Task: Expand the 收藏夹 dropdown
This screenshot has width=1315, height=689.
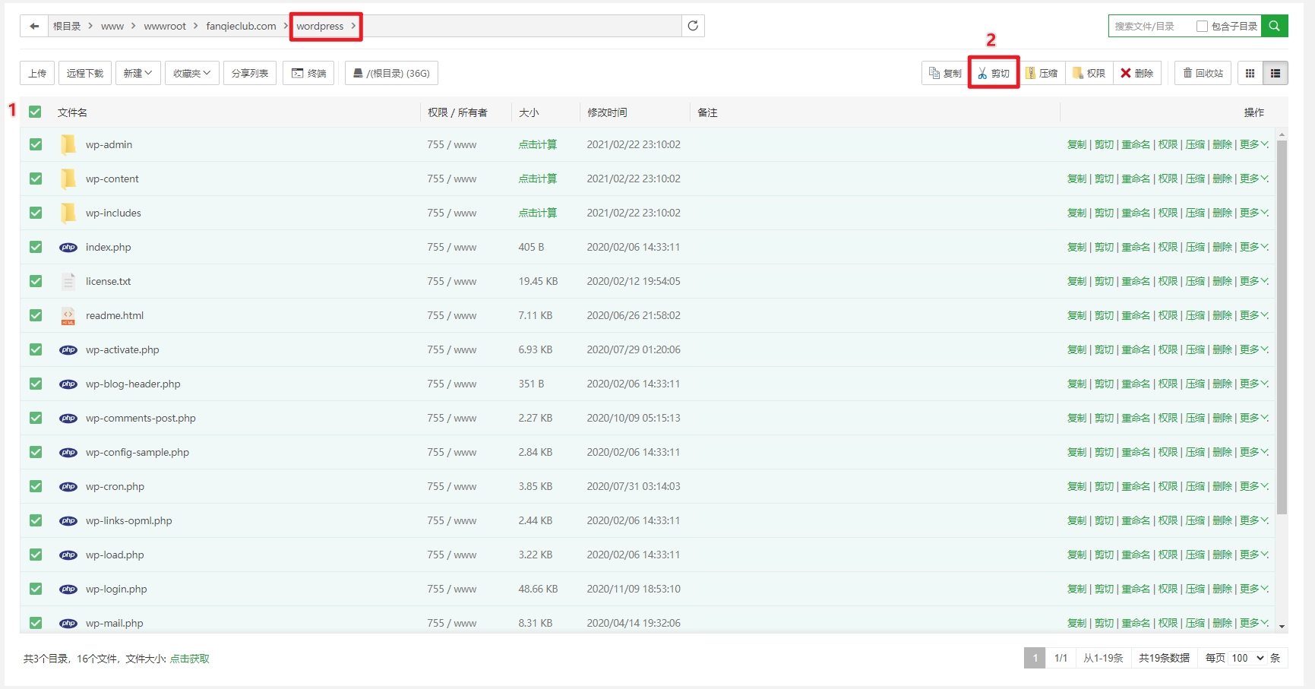Action: tap(191, 73)
